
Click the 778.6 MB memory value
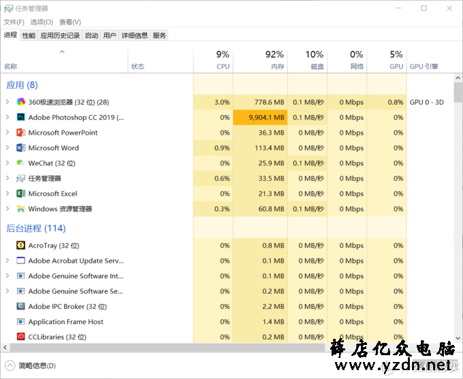[270, 102]
